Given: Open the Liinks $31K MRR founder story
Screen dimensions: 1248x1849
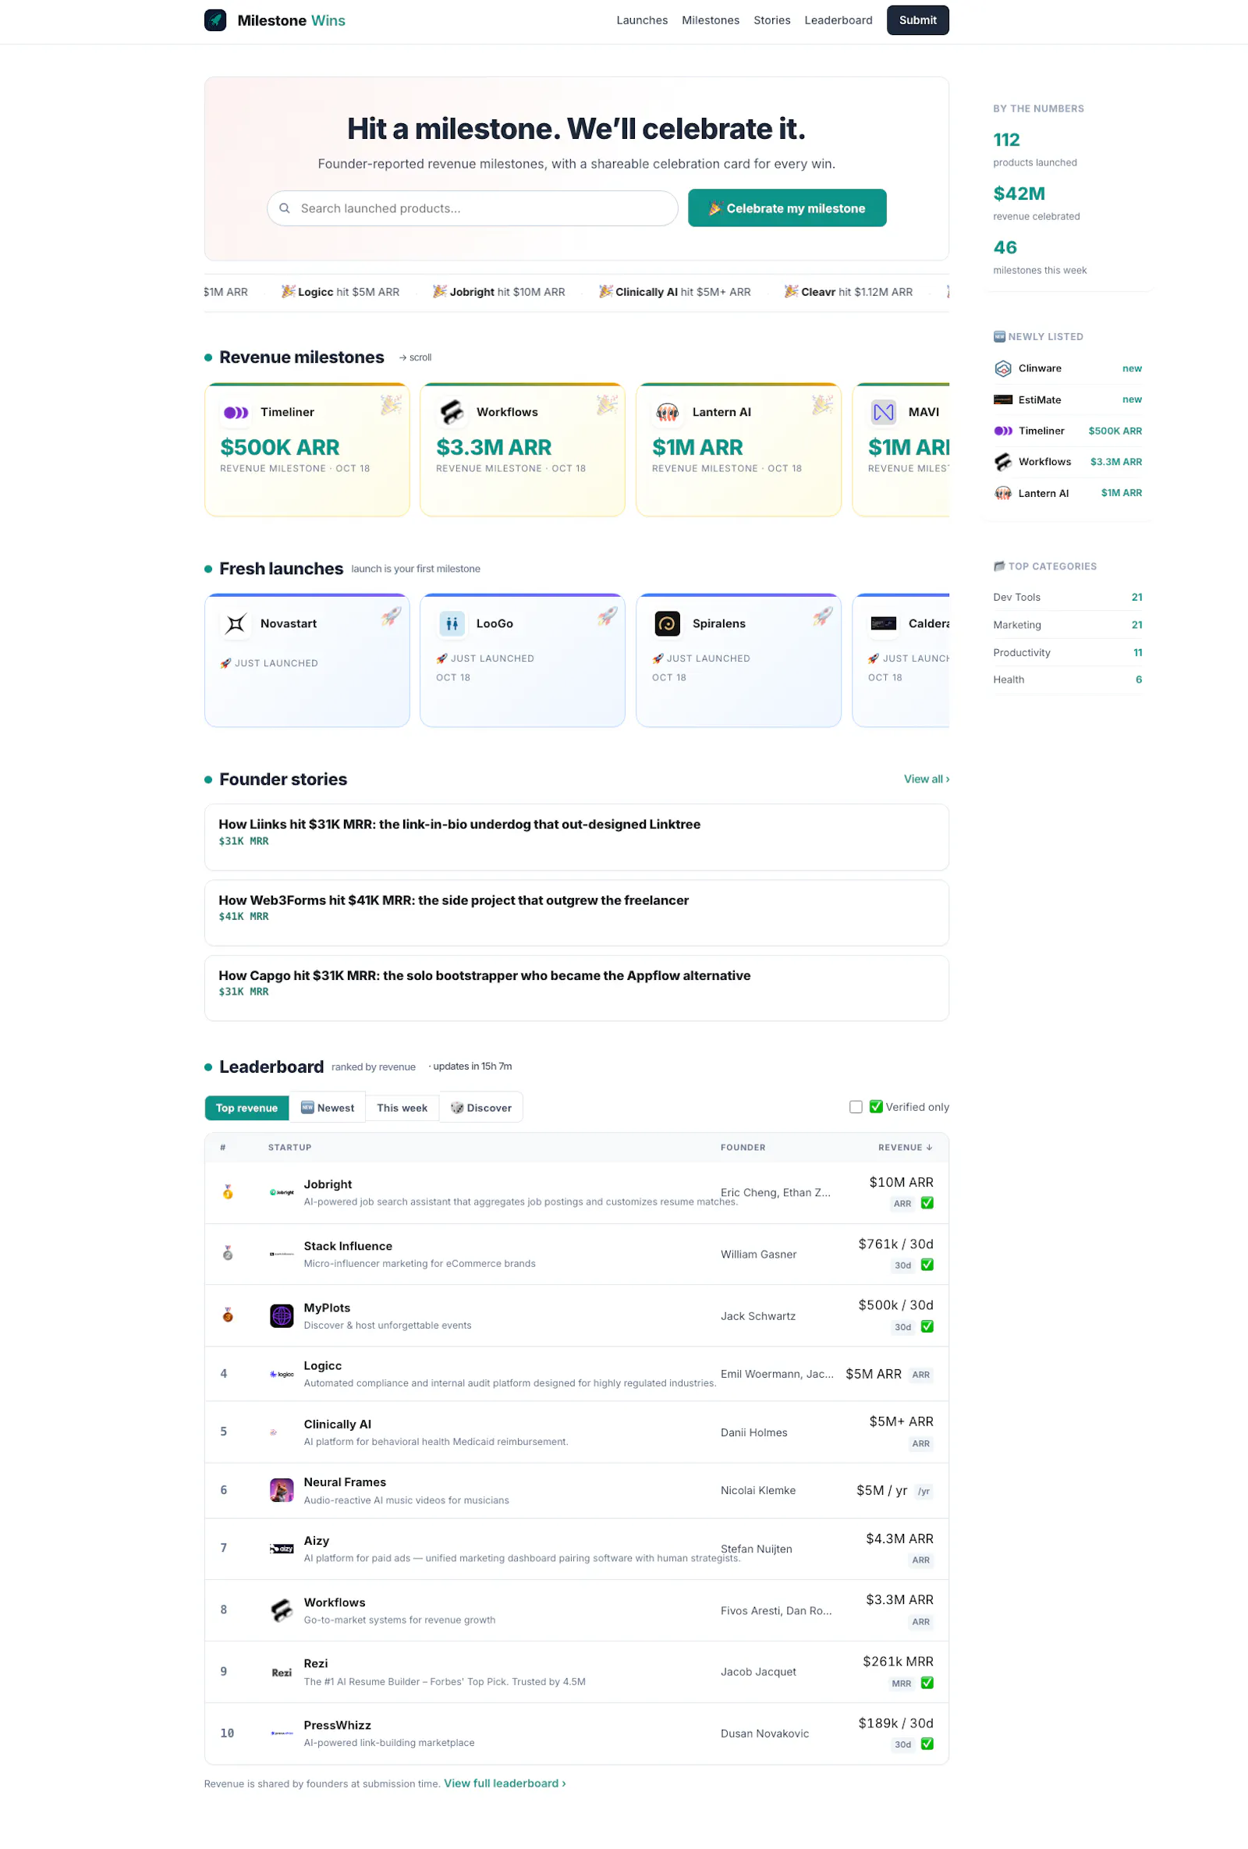Looking at the screenshot, I should [576, 837].
